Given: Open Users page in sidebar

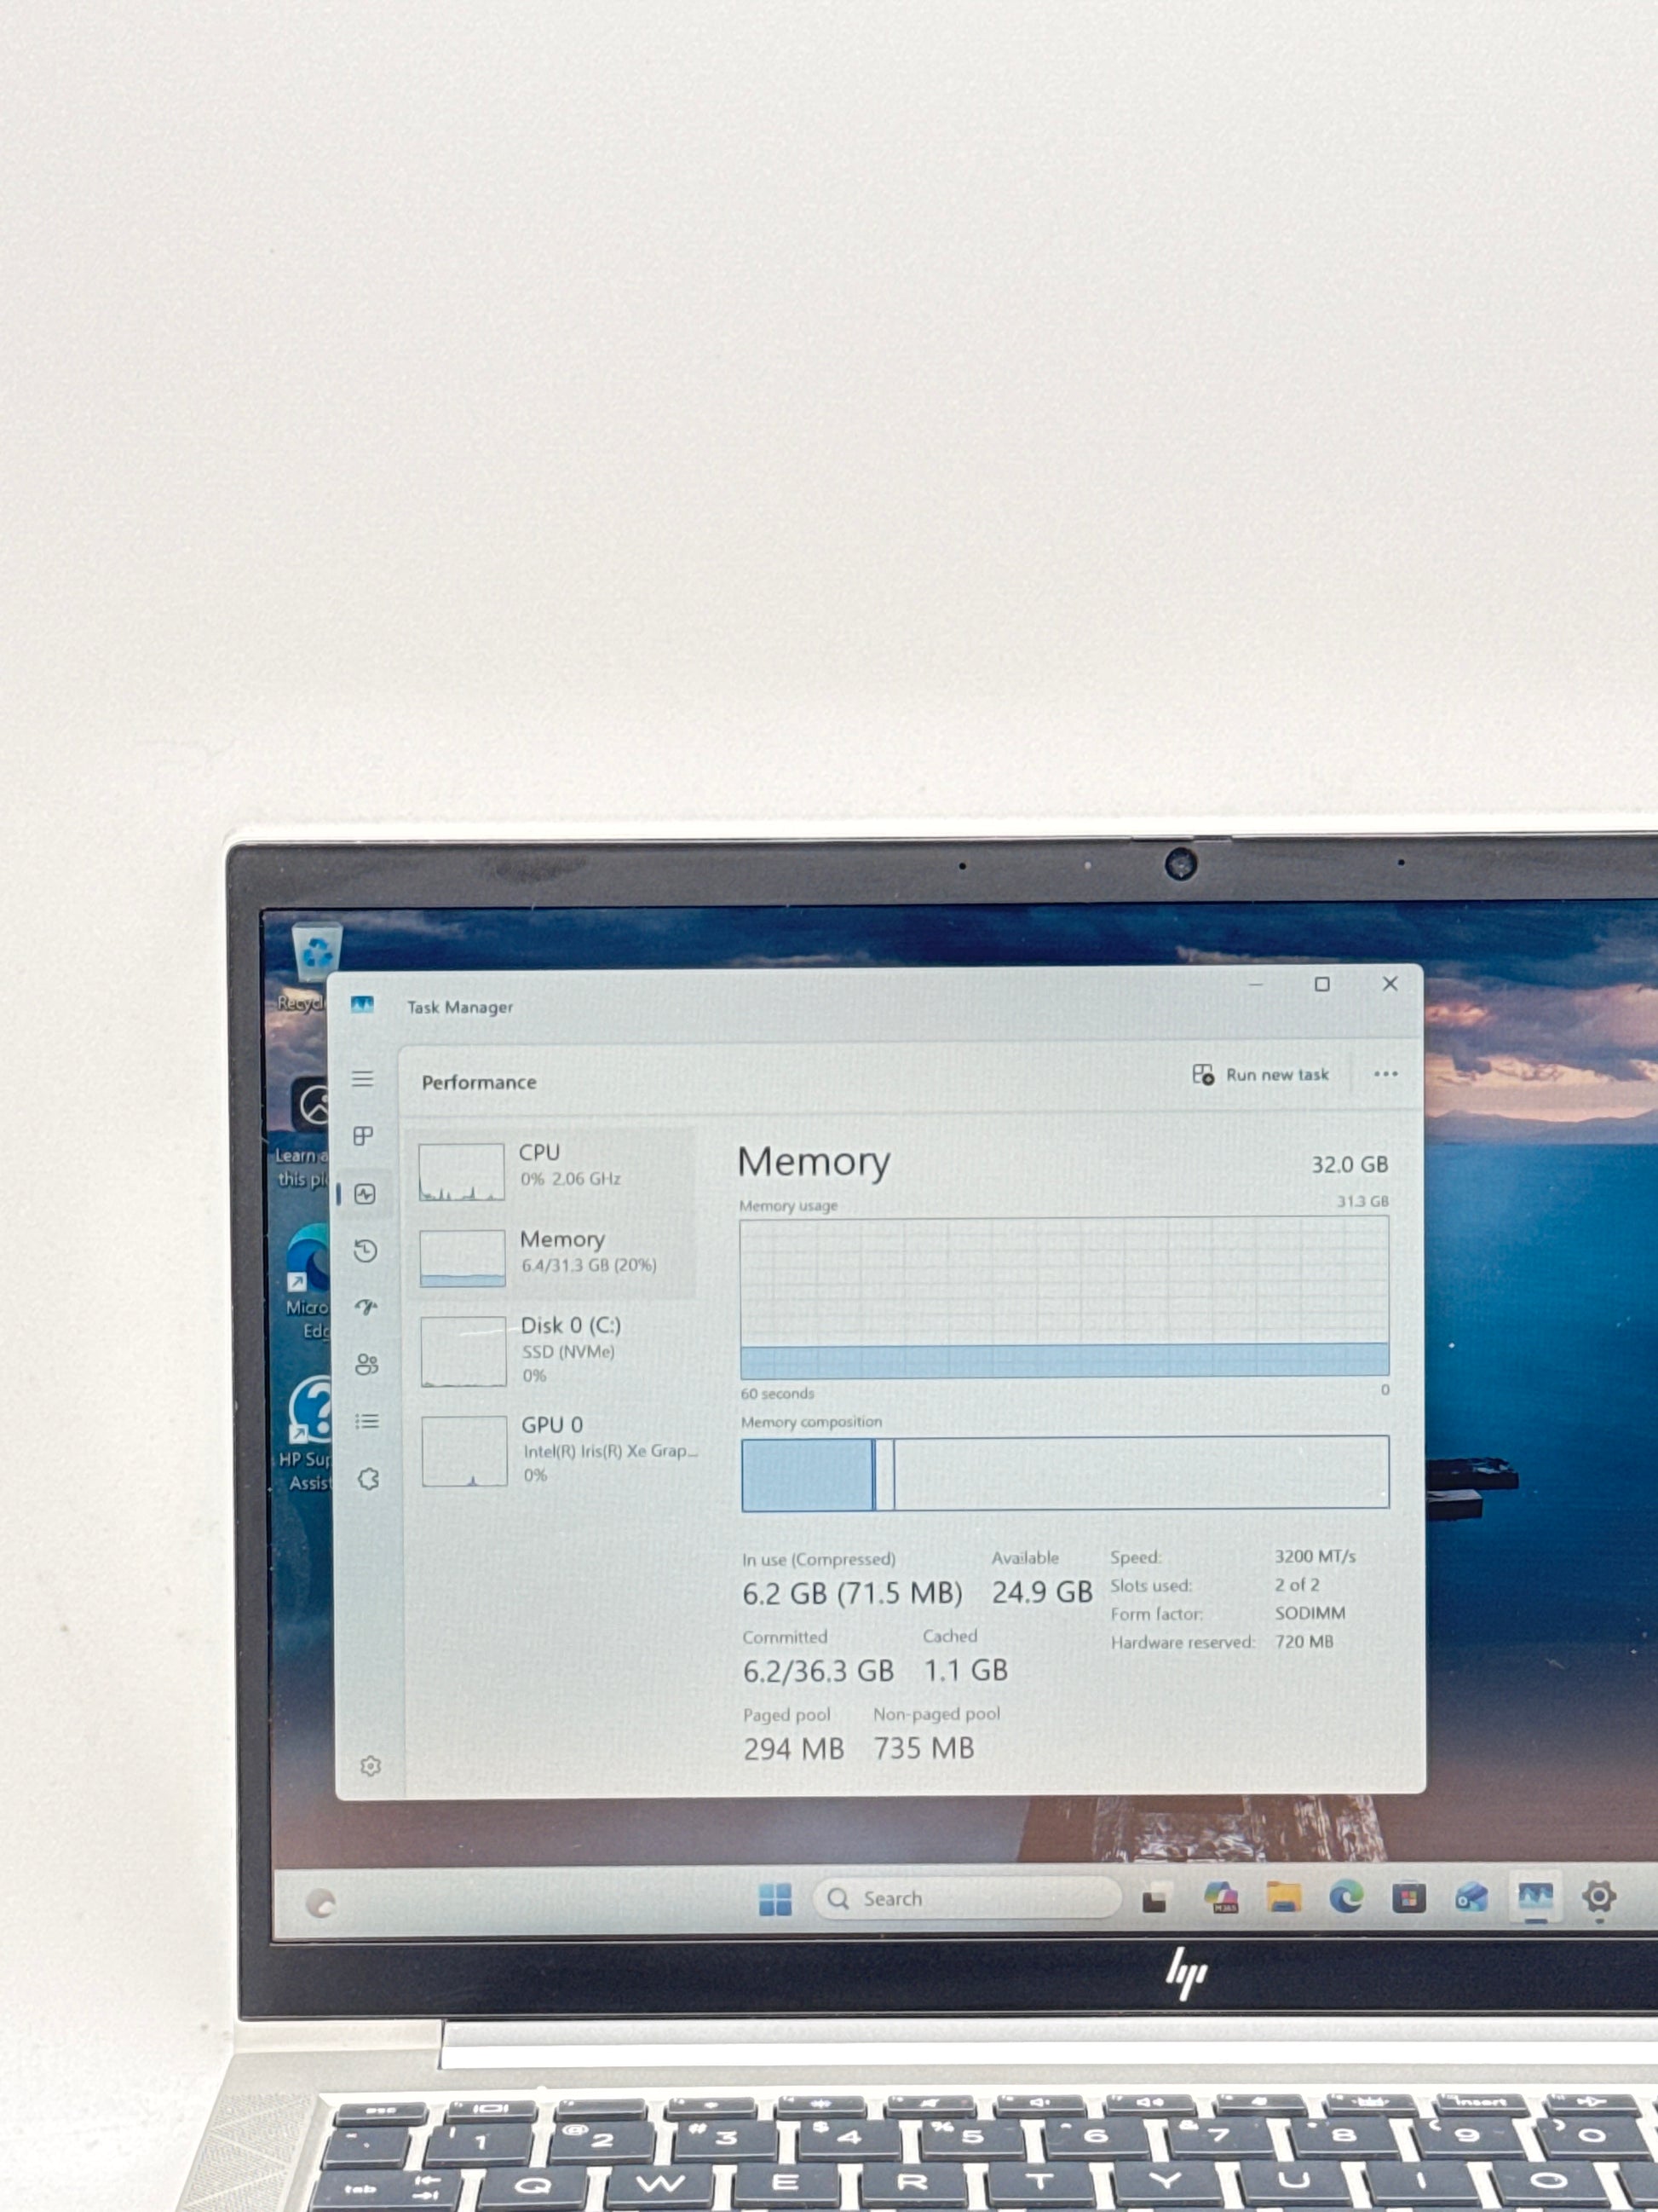Looking at the screenshot, I should 366,1364.
